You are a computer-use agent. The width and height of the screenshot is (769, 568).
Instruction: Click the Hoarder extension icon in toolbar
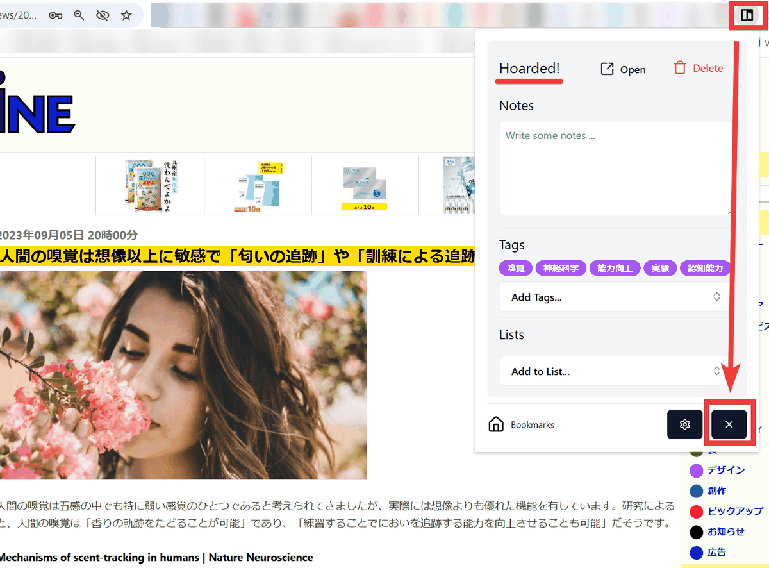(747, 15)
